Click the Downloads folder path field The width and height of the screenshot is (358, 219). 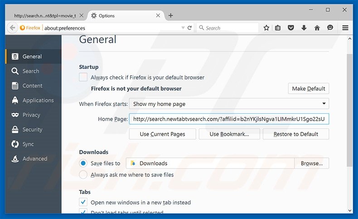[x=210, y=163]
